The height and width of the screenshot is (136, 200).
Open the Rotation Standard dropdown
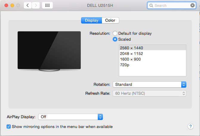coord(149,85)
